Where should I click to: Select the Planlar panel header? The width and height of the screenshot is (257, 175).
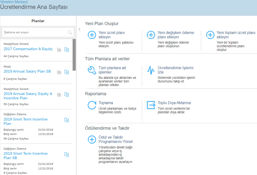38,21
